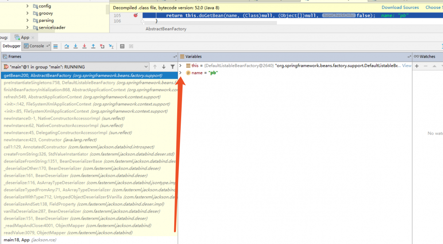Click the fold marker beside line 106
This screenshot has width=443, height=244.
tap(142, 21)
